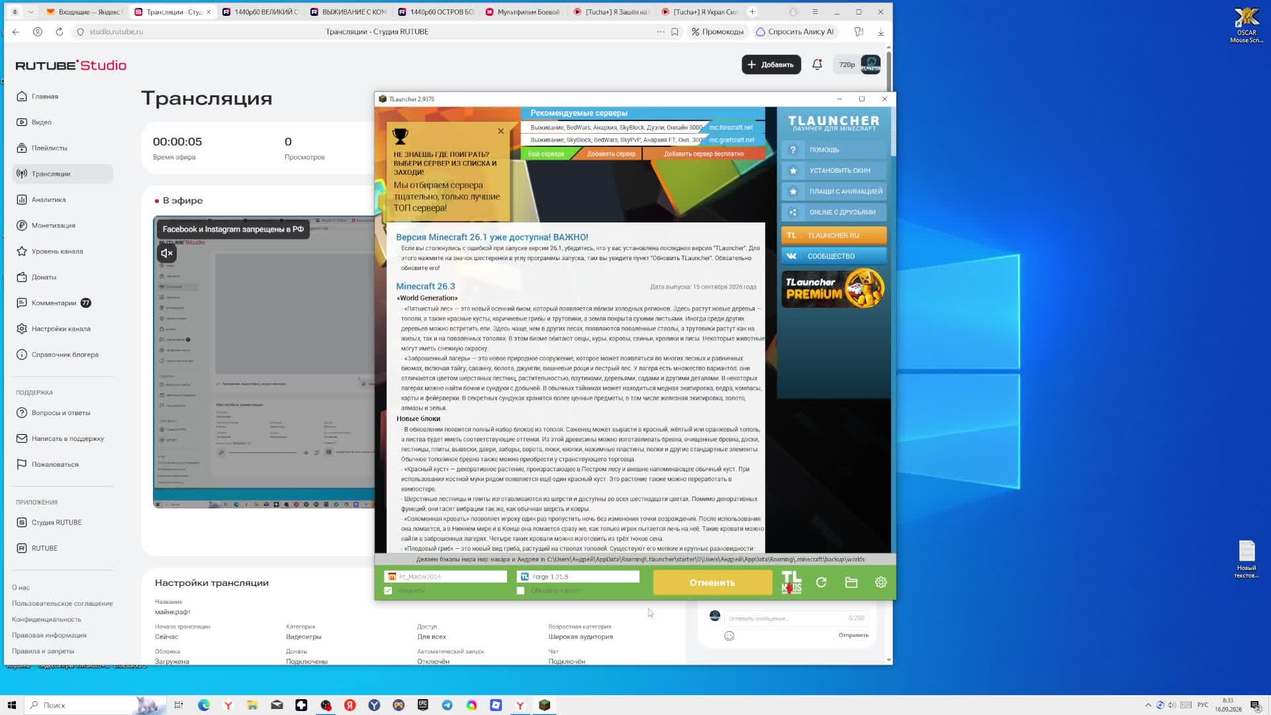Open the browser tab list chevron
This screenshot has height=715, width=1271.
point(30,12)
